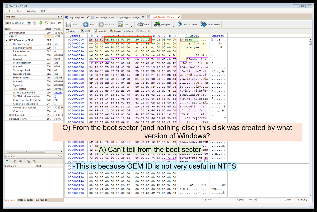This screenshot has width=317, height=212.
Task: Close the Local Disk (Z:) Volume tab
Action: click(179, 17)
